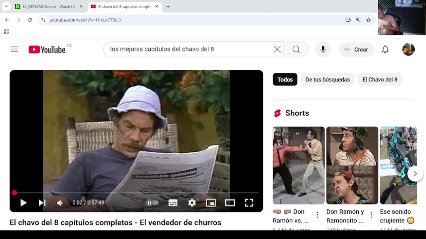Open the tab search dropdown arrow
The height and width of the screenshot is (239, 426).
(6, 6)
